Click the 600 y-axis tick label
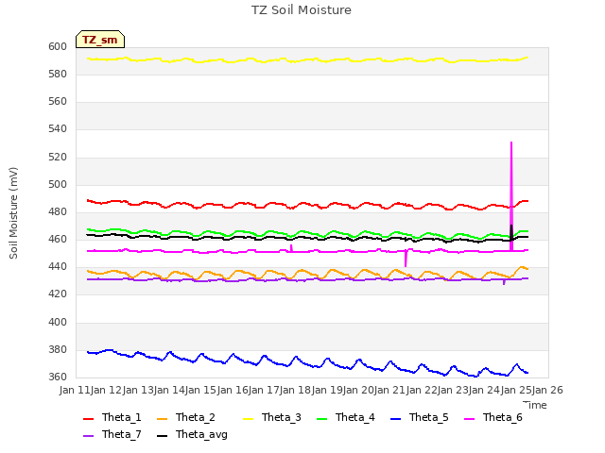 (58, 46)
